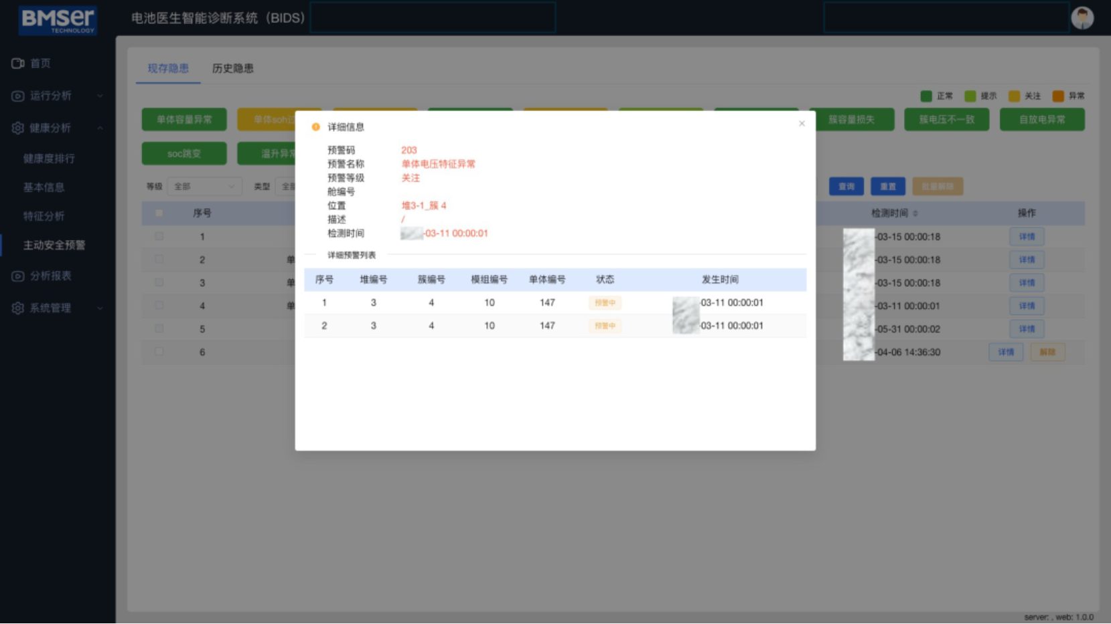
Task: Click the 温升异常 filter button
Action: click(x=267, y=153)
